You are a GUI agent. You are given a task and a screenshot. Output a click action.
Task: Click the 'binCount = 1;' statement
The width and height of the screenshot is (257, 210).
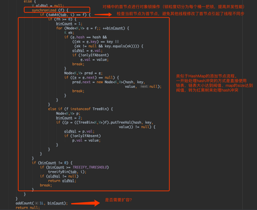click(69, 24)
